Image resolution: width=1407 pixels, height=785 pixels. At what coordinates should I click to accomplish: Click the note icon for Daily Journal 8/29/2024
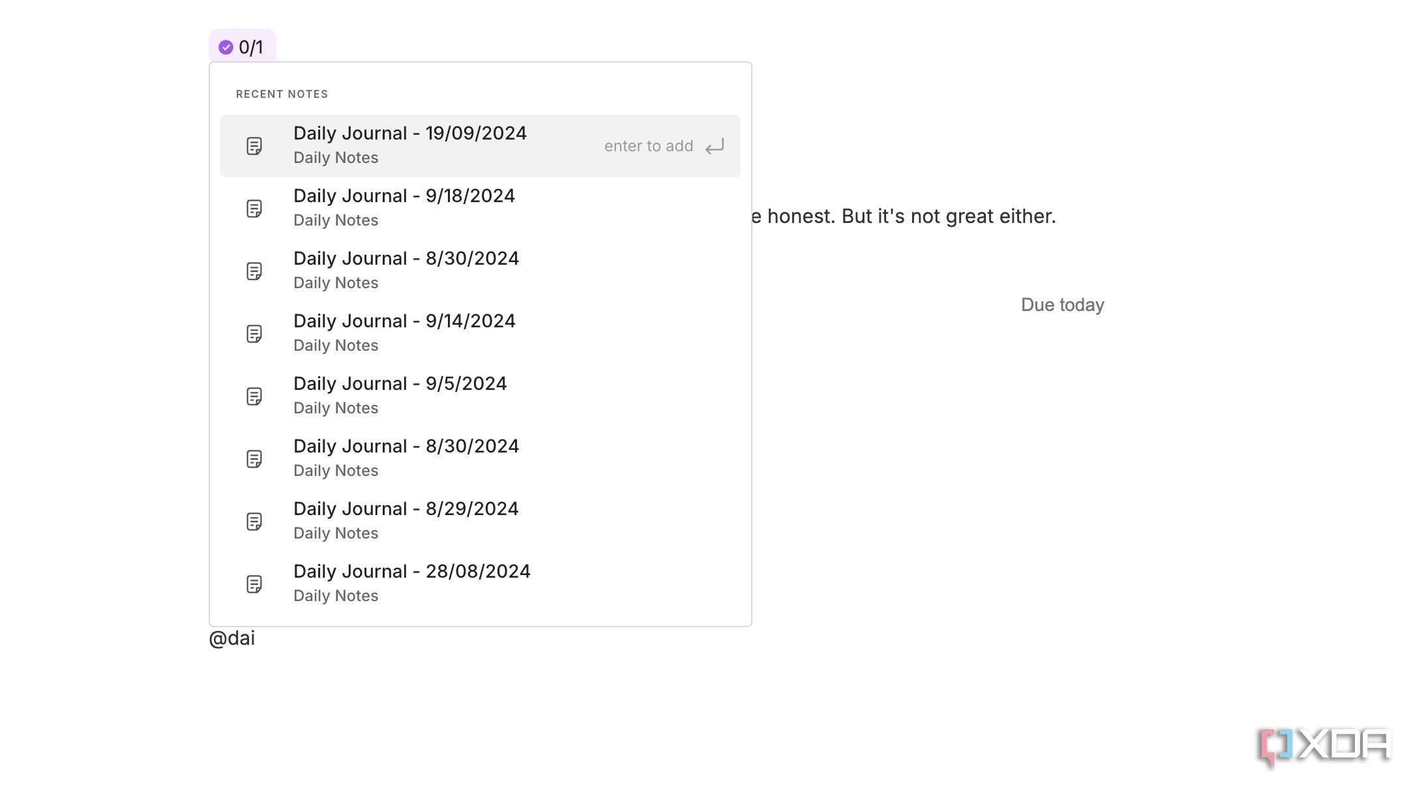click(254, 520)
